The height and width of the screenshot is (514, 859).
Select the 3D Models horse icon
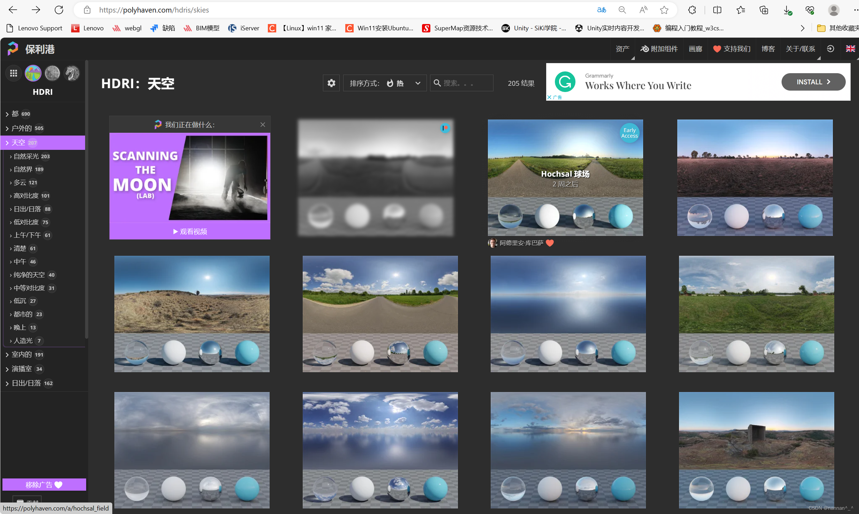pyautogui.click(x=72, y=73)
